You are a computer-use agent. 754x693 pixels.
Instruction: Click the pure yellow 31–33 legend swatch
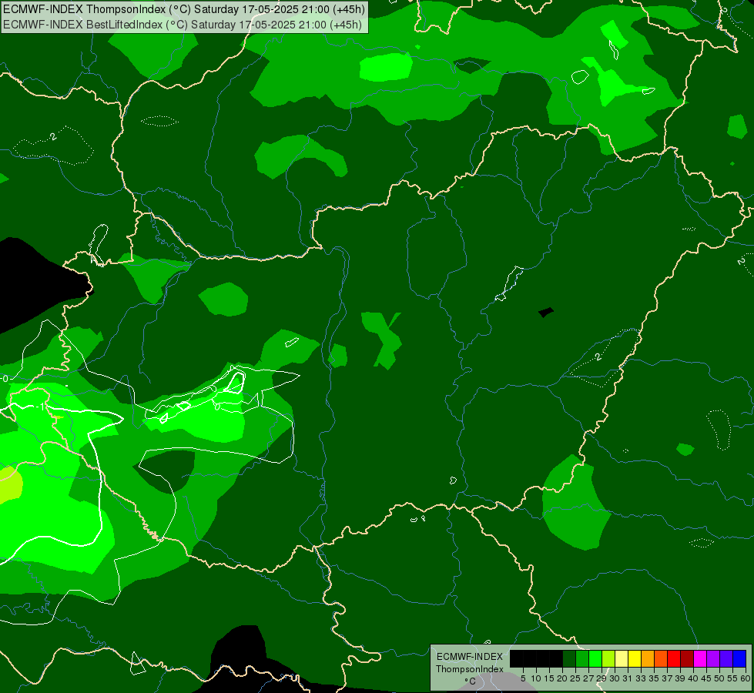(x=635, y=658)
